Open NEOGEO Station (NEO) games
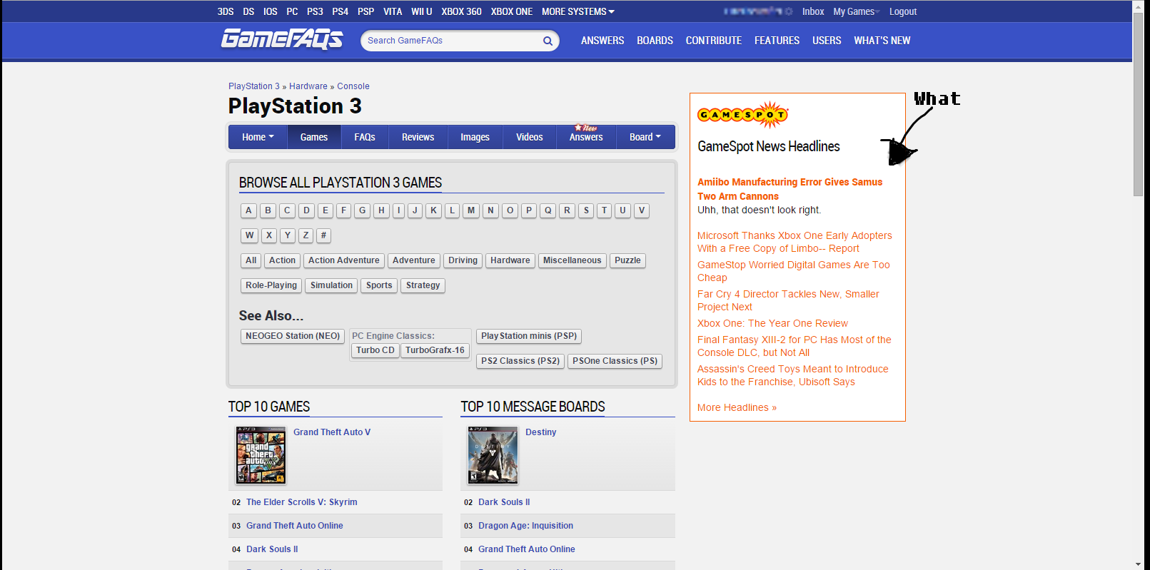Viewport: 1150px width, 570px height. (x=293, y=336)
